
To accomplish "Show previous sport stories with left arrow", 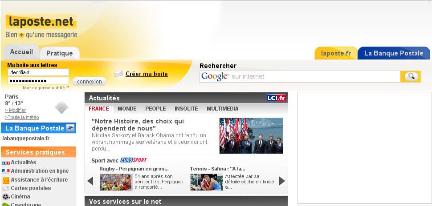I will coord(90,181).
